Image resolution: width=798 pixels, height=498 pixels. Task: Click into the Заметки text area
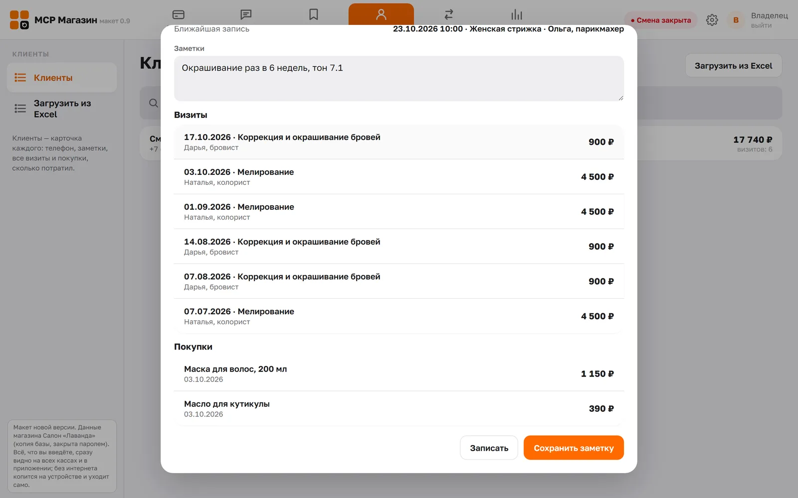pos(399,79)
